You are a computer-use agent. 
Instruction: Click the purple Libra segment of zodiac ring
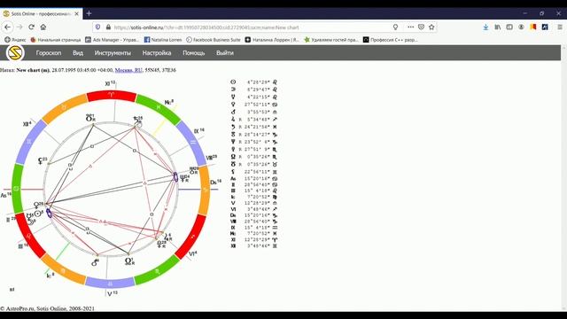pyautogui.click(x=110, y=284)
